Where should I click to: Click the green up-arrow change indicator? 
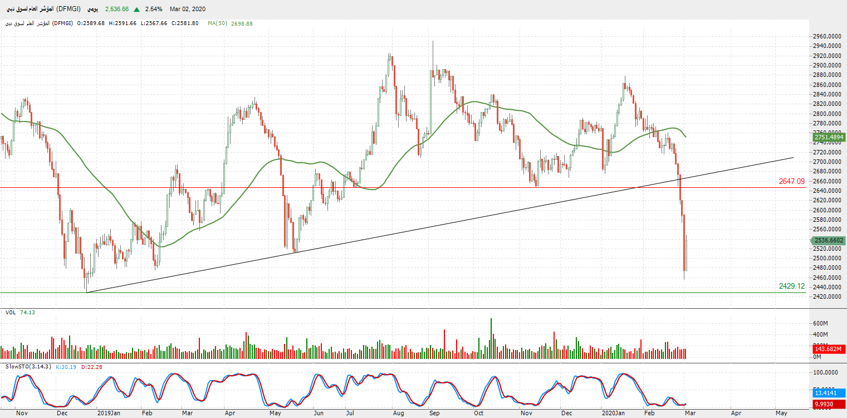(136, 9)
